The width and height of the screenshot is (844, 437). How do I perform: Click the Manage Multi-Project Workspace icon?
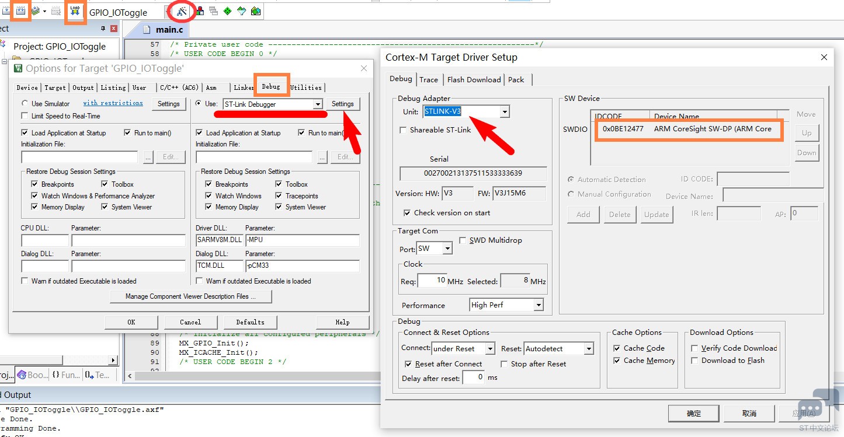213,11
